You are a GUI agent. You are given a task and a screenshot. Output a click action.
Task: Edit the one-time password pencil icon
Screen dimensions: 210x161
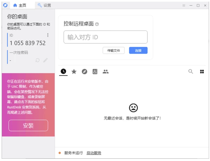tap(45, 60)
